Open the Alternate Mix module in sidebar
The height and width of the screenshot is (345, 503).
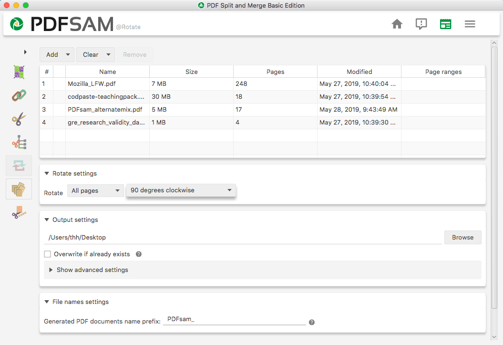(19, 73)
